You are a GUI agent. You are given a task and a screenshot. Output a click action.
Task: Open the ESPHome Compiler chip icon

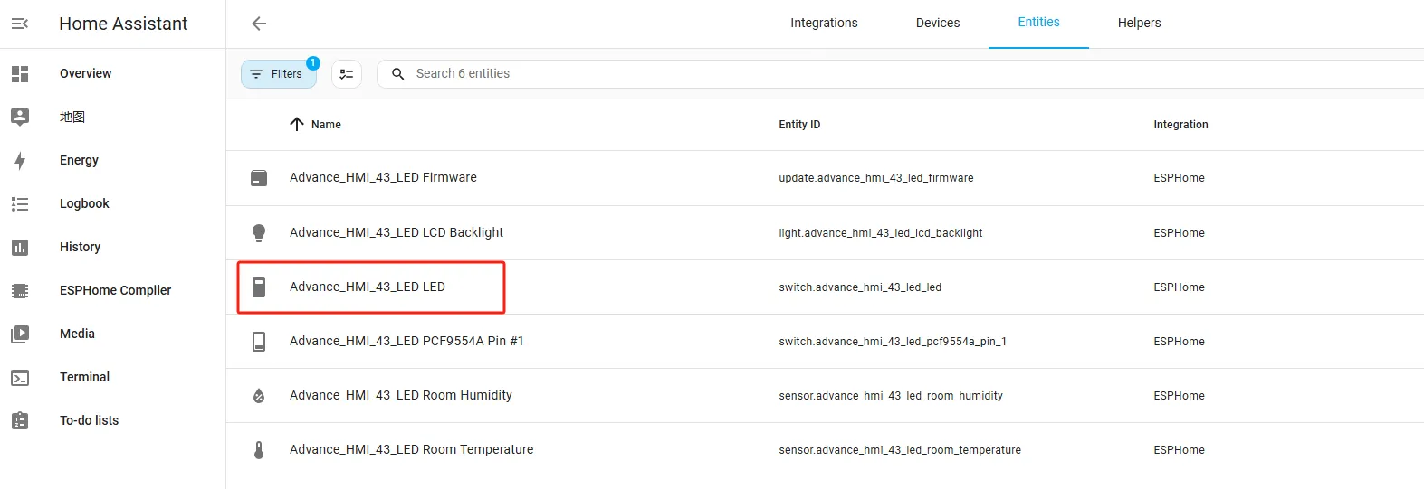(x=20, y=291)
